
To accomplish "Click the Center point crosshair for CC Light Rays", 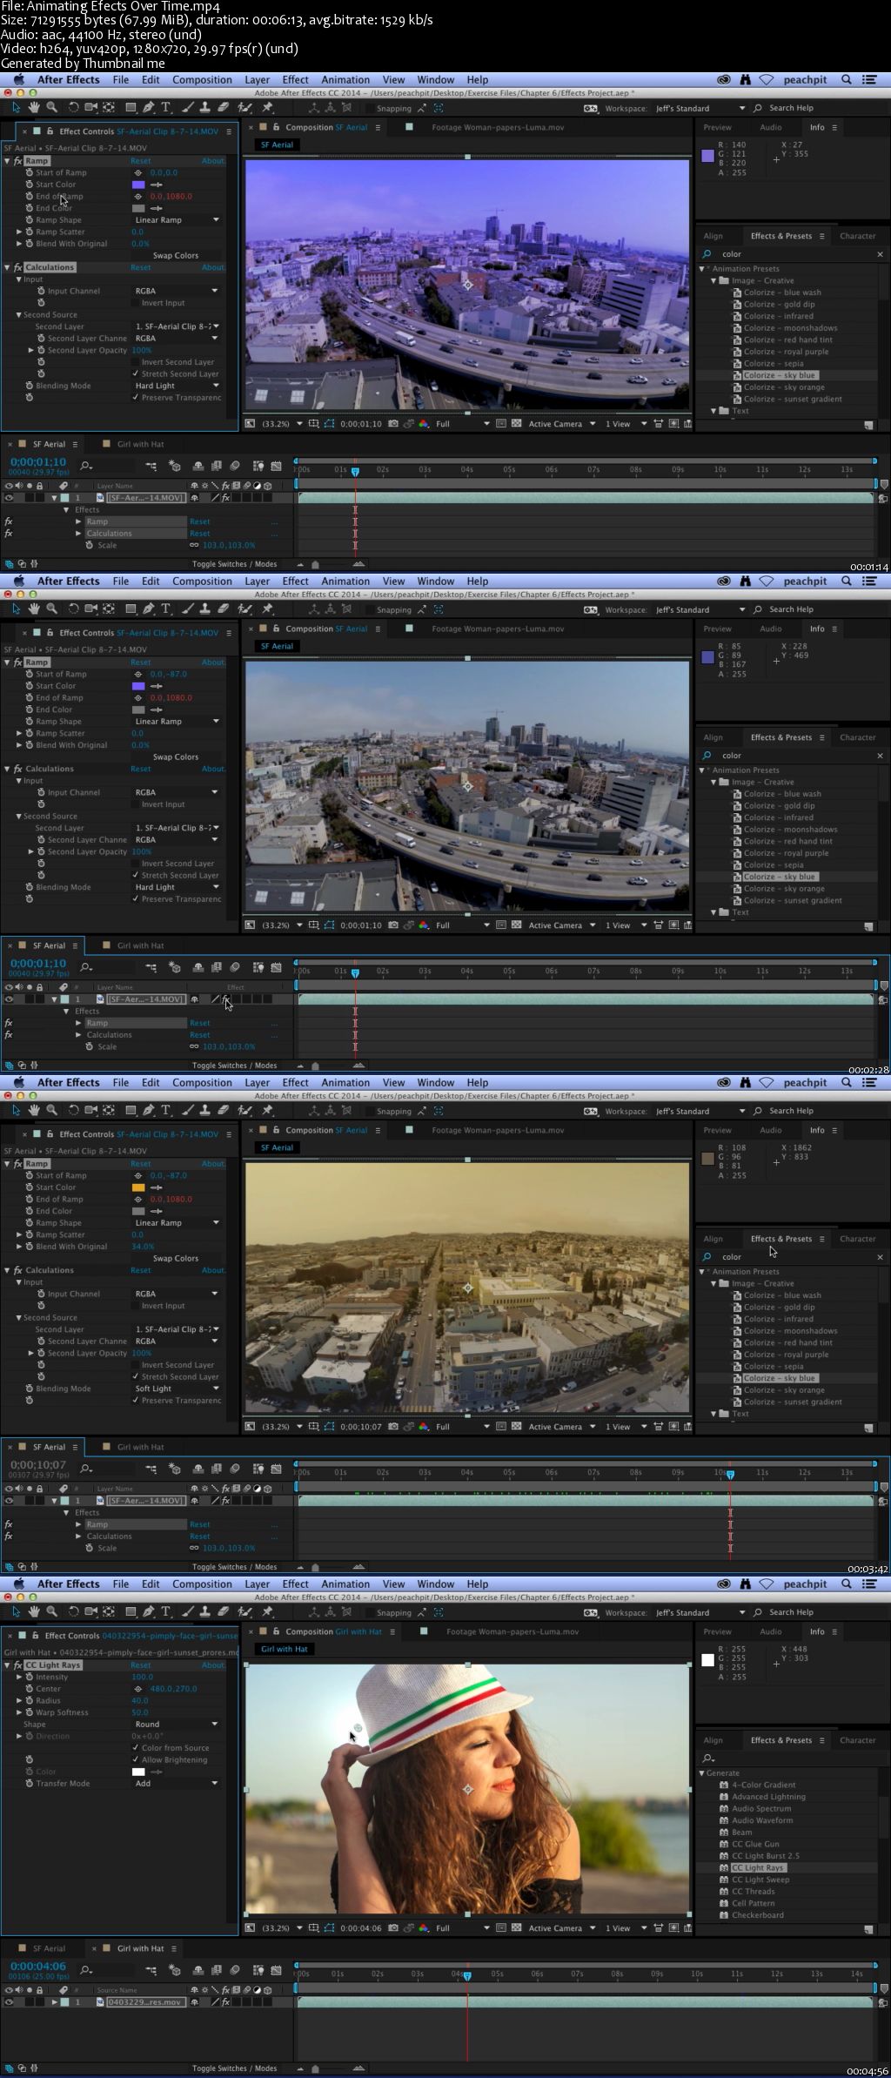I will coord(137,1689).
